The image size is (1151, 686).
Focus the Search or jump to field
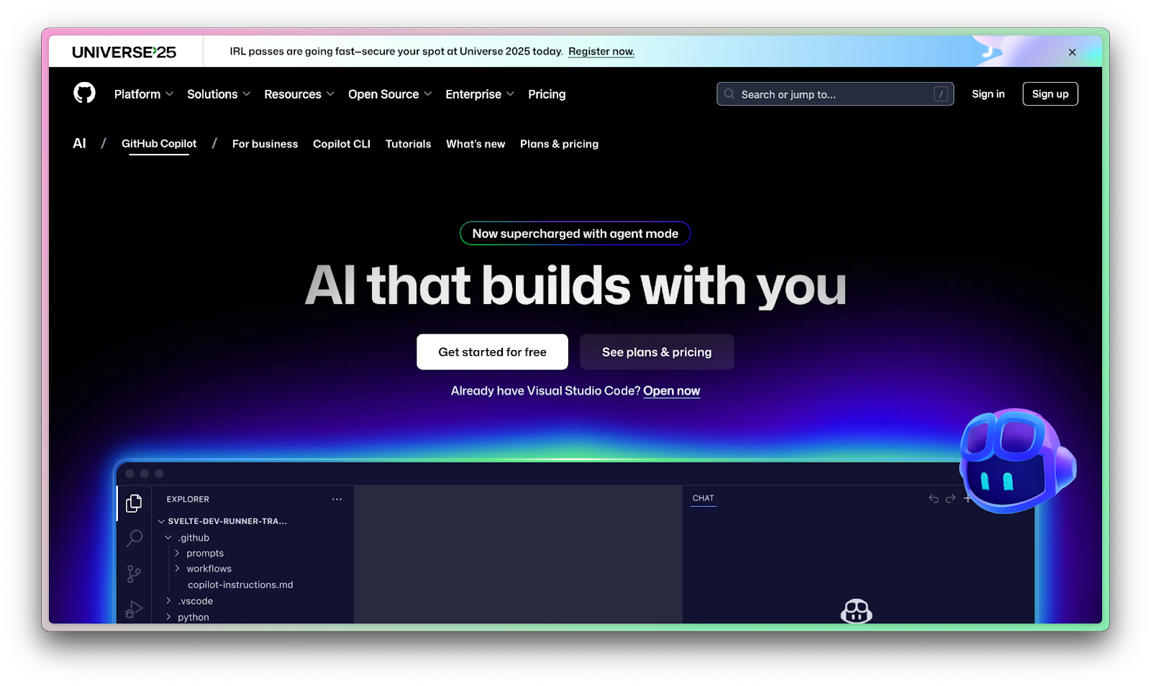835,94
